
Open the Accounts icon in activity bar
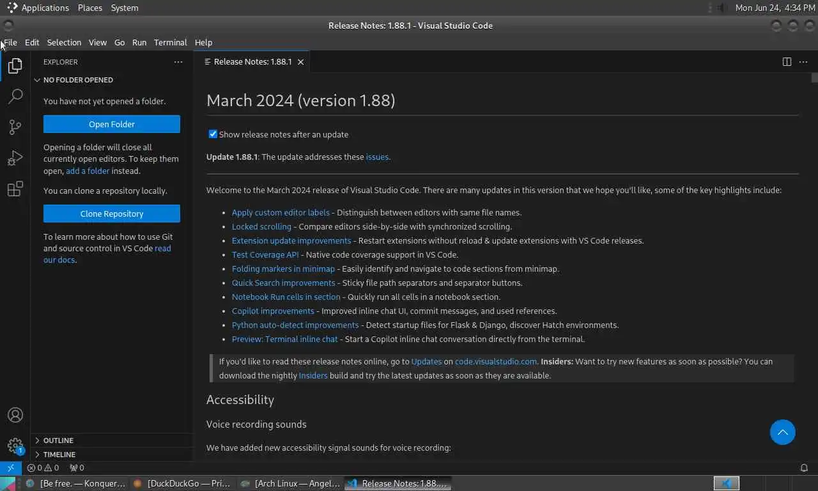click(x=15, y=415)
